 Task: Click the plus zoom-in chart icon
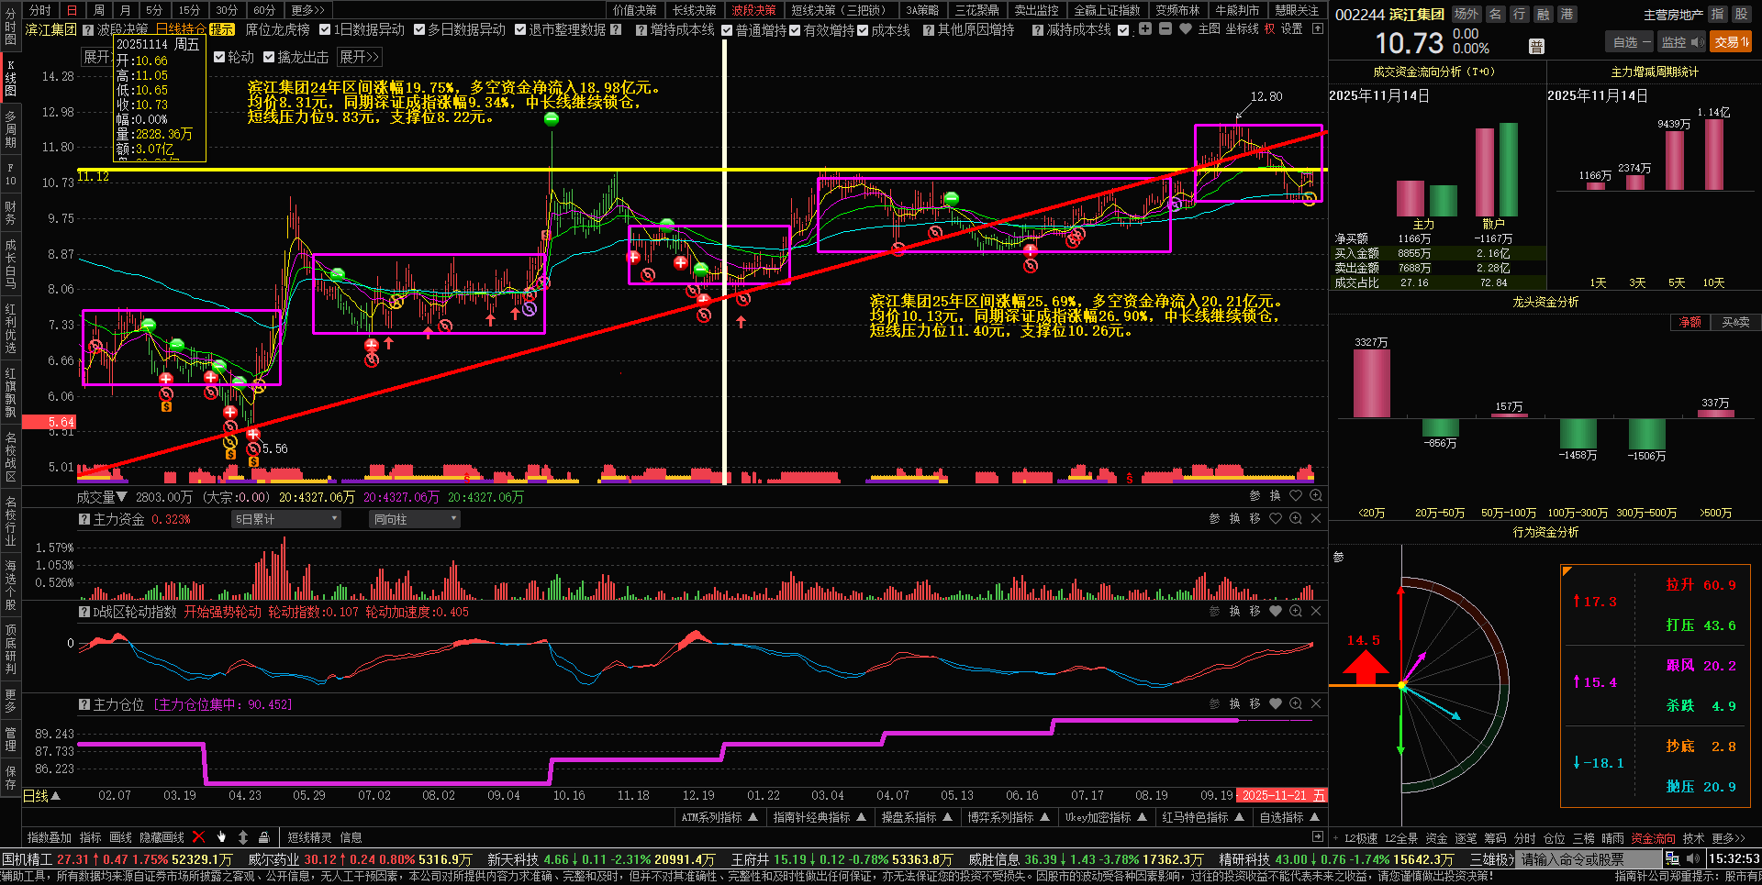[x=1145, y=29]
